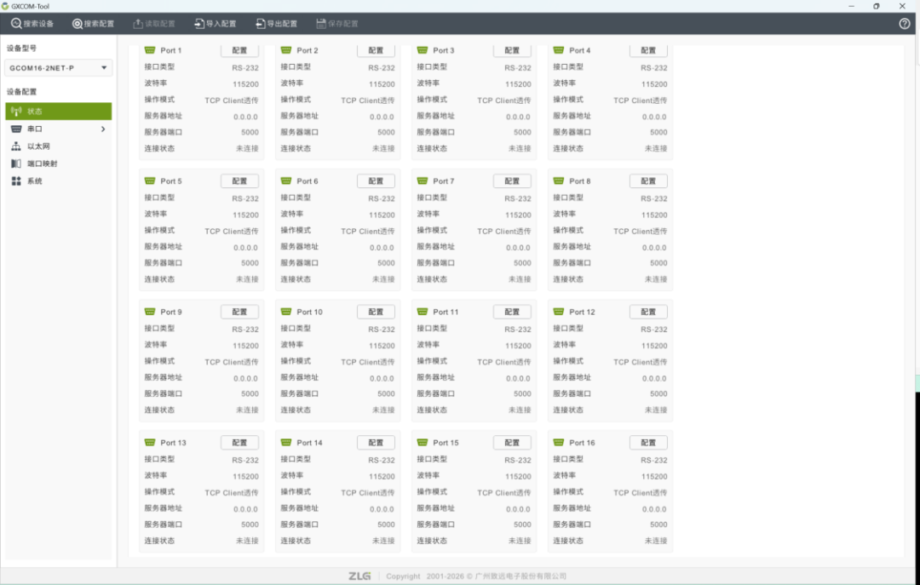Click the connector icon beside Port 14
The image size is (920, 585).
[x=285, y=443]
